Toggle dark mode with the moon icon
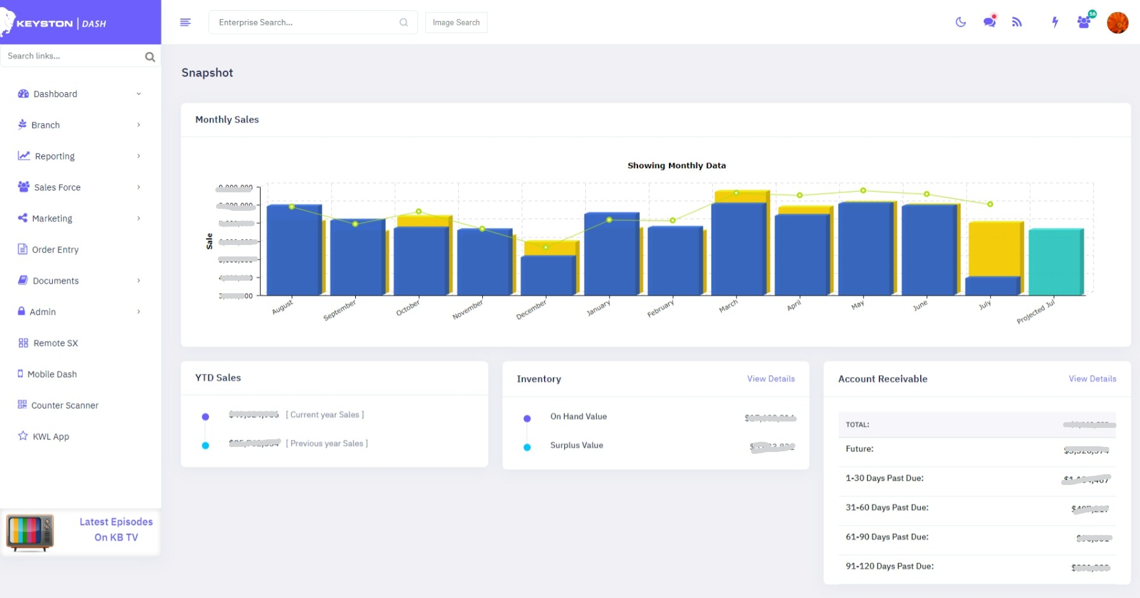This screenshot has width=1140, height=598. (960, 22)
